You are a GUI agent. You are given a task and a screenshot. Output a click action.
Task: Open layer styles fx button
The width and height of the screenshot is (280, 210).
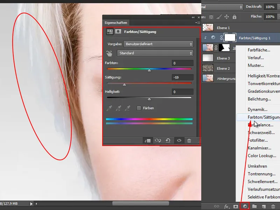pyautogui.click(x=226, y=206)
